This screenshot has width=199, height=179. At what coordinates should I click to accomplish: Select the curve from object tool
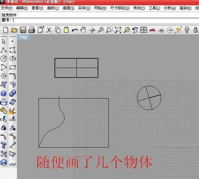[4, 102]
